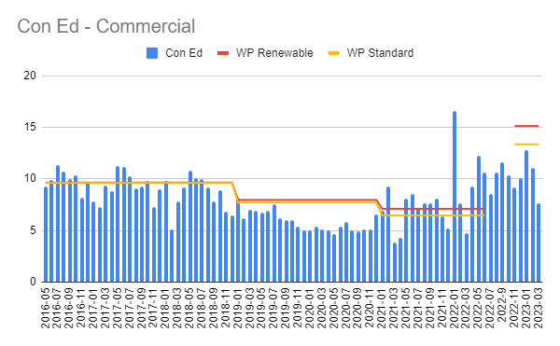Click the x-axis label 2019-01
This screenshot has width=560, height=346.
tap(237, 308)
